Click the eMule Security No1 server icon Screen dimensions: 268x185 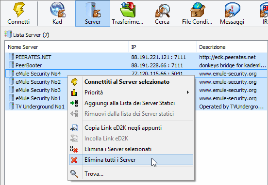(x=12, y=98)
